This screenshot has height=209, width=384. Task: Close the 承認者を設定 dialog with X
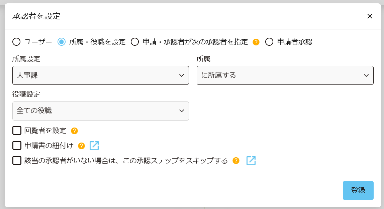click(370, 16)
